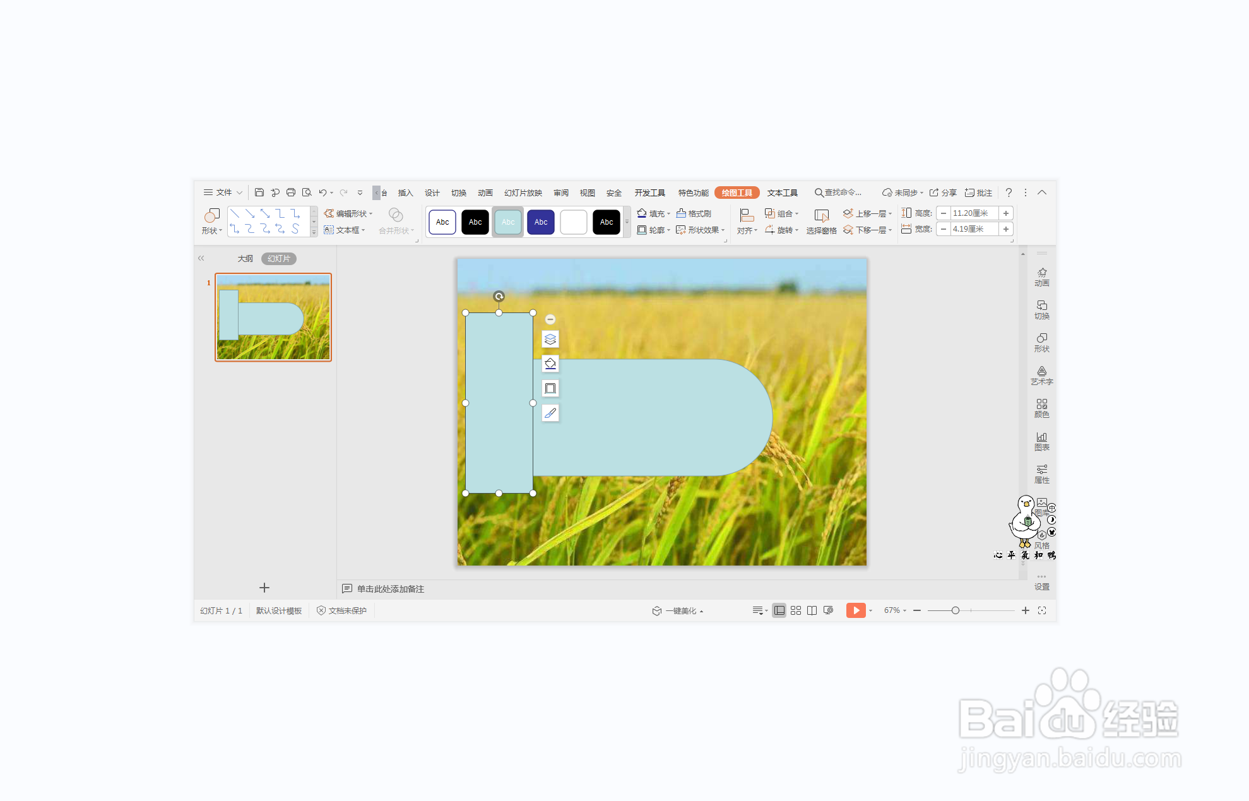Viewport: 1249px width, 801px height.
Task: Toggle normal view button in status bar
Action: click(779, 610)
